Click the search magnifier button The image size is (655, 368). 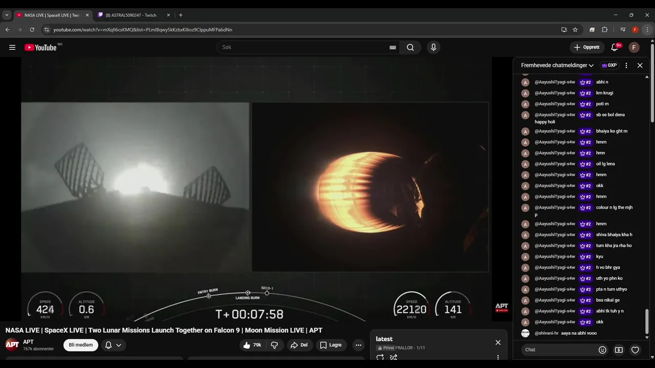tap(410, 48)
